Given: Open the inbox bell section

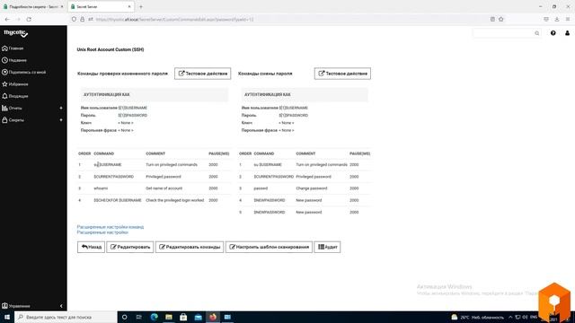Looking at the screenshot, I should click(x=15, y=96).
